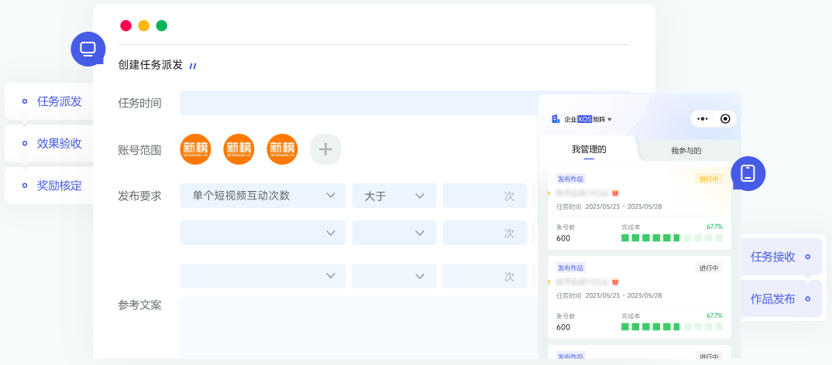Open the empty second-row requirement dropdown
The image size is (832, 365).
pos(263,233)
